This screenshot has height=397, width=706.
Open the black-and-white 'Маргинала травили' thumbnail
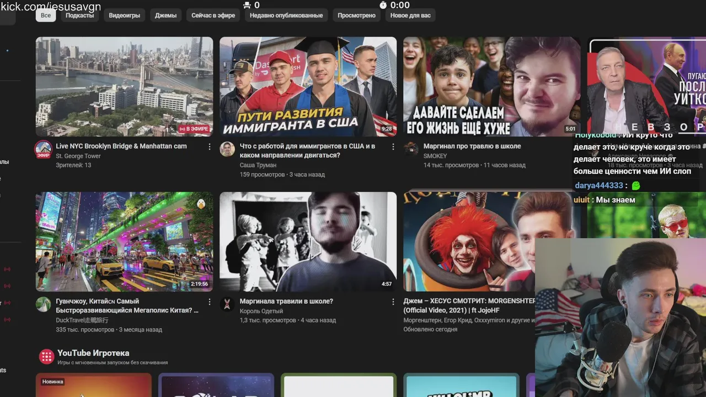tap(308, 242)
